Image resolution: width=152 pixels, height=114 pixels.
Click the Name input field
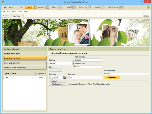[x=60, y=63]
